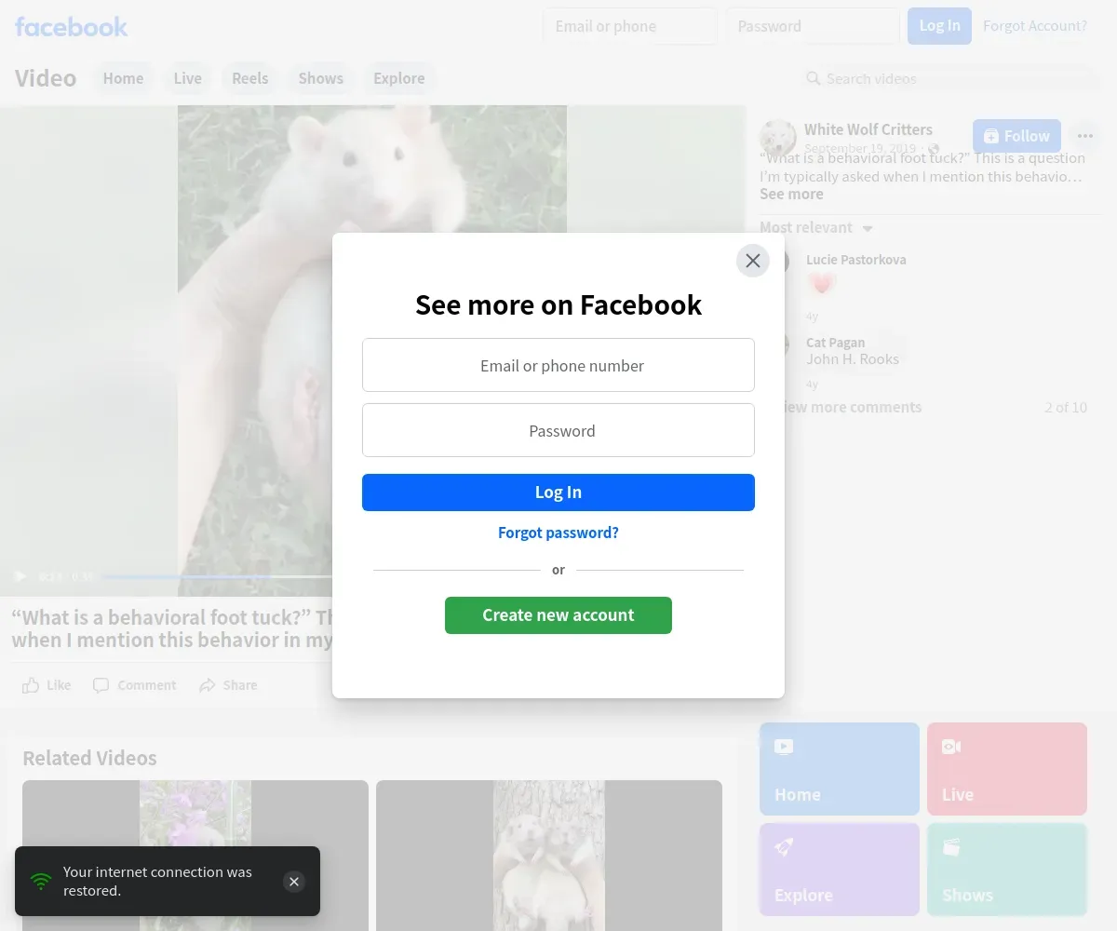
Task: Click the facebook logo in header
Action: (72, 27)
